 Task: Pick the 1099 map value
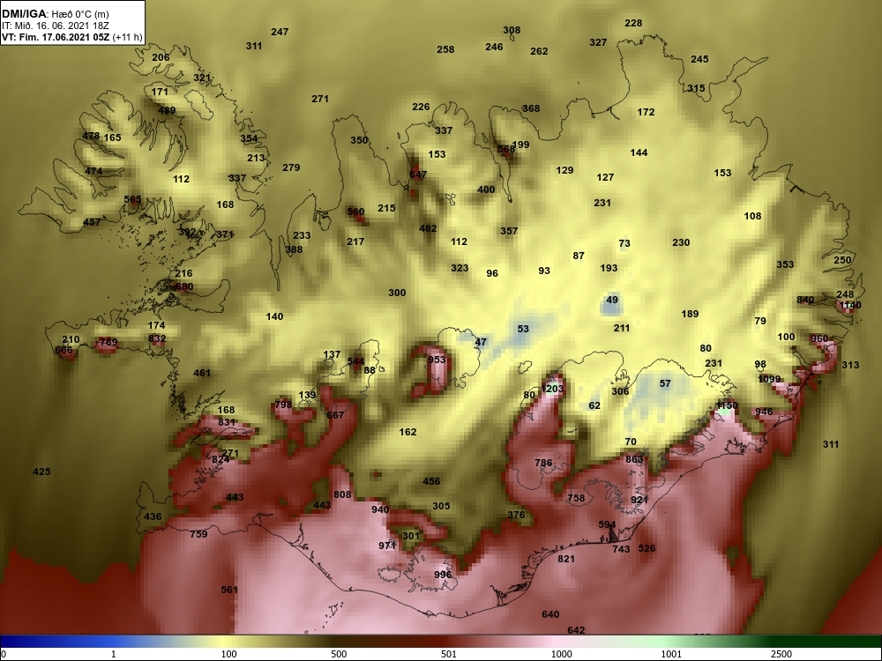(x=769, y=379)
